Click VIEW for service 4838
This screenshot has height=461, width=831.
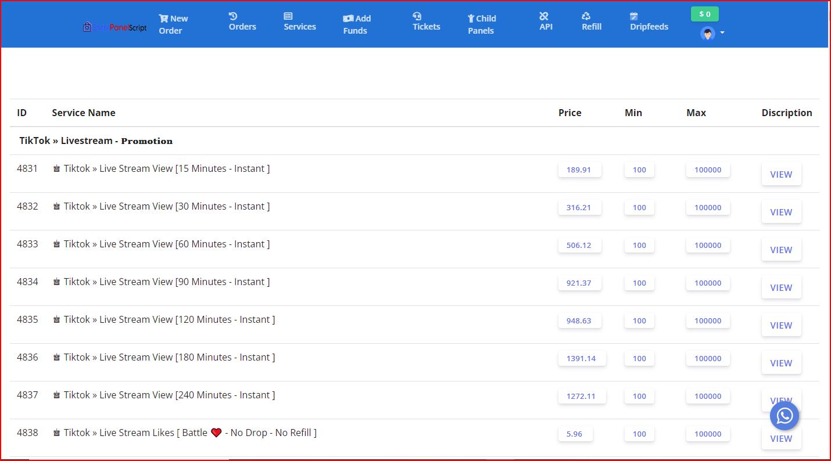point(781,440)
